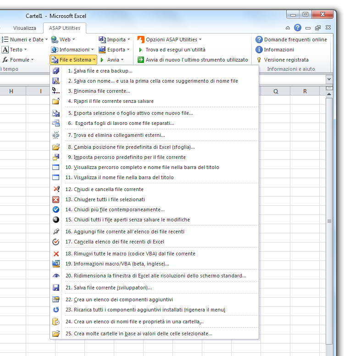
Task: Select Cancella elenco dei file recenti di Excel
Action: (x=154, y=242)
